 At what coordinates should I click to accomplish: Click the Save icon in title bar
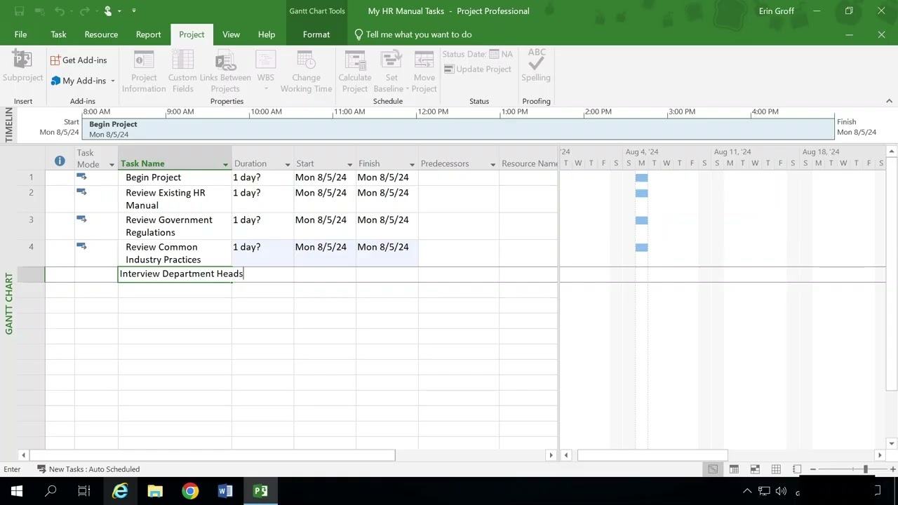click(x=20, y=11)
